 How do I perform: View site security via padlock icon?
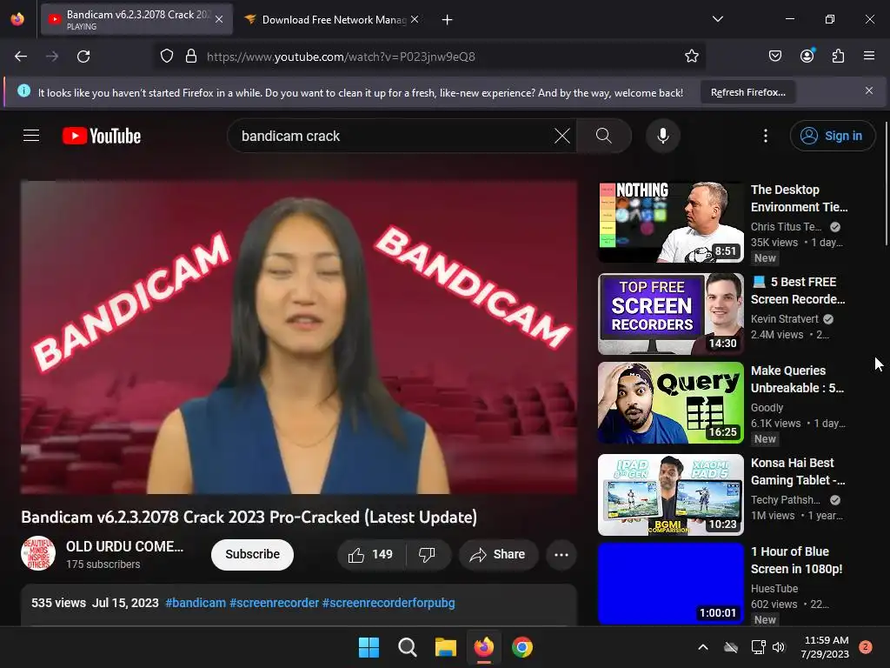click(x=191, y=57)
